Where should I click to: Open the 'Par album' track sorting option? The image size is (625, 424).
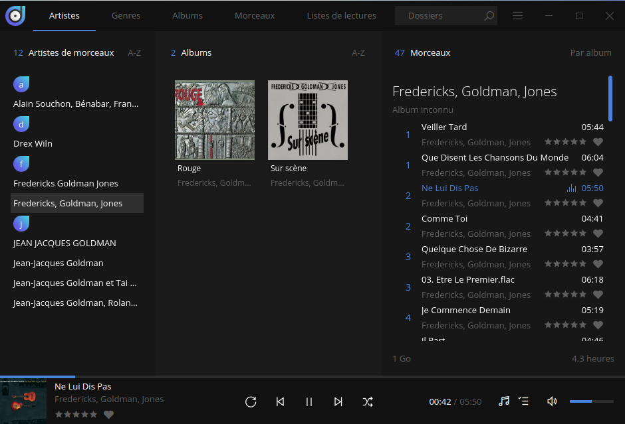tap(590, 53)
